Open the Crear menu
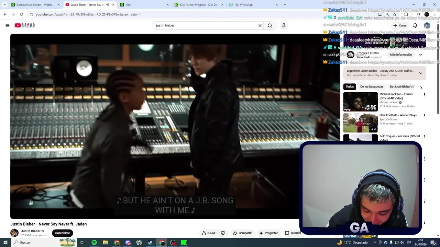 tap(400, 25)
